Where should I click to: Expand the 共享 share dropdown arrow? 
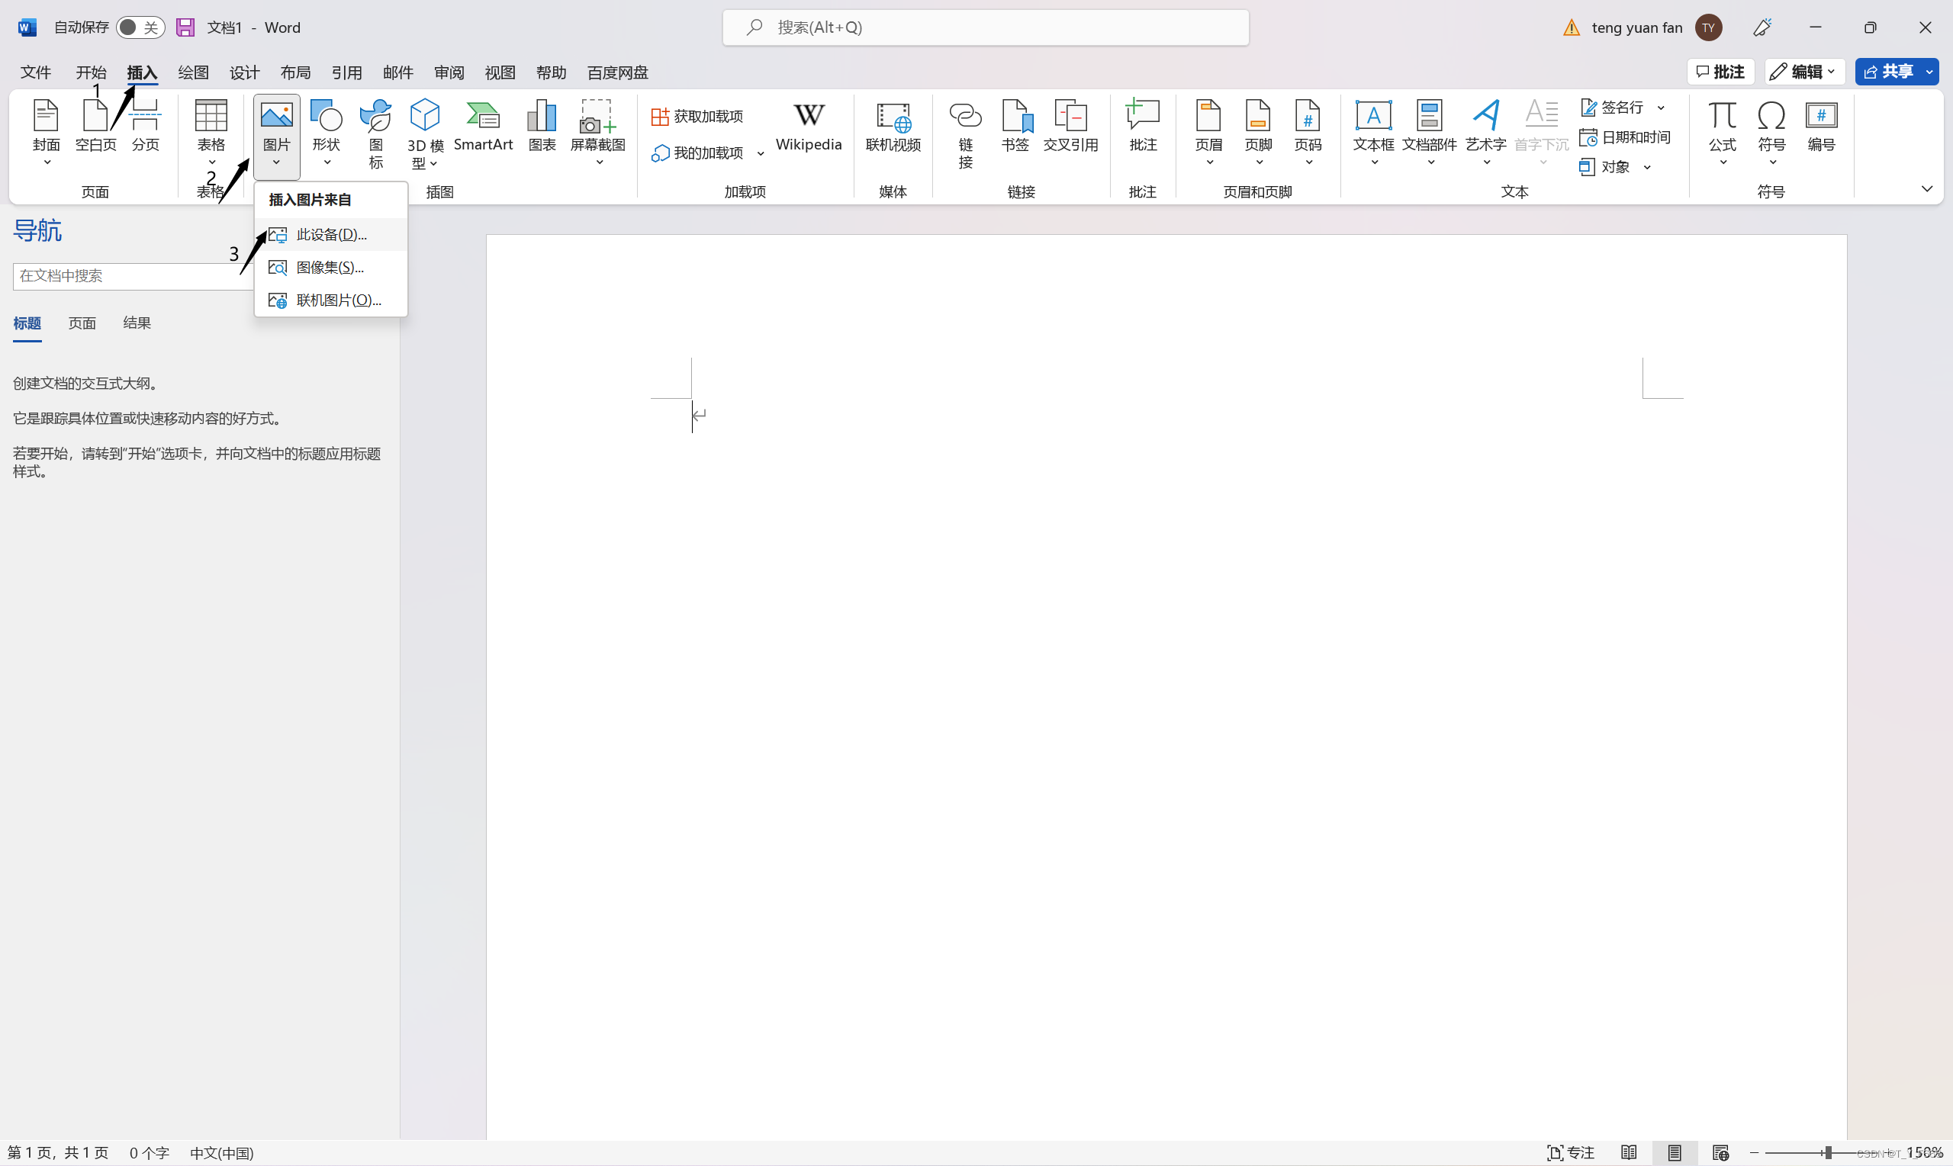[x=1929, y=72]
